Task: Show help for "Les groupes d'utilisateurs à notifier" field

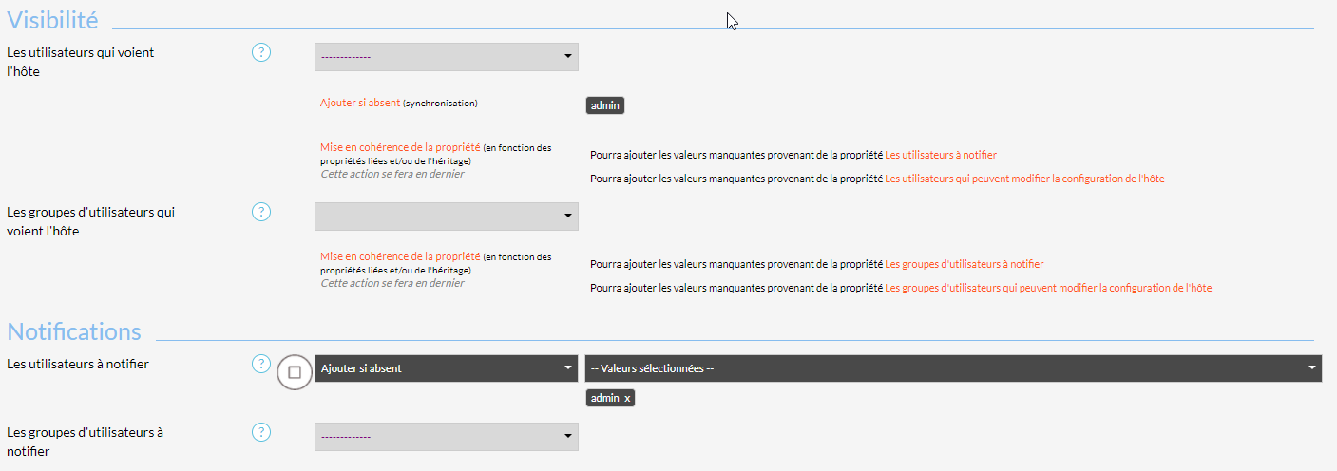Action: pyautogui.click(x=261, y=432)
